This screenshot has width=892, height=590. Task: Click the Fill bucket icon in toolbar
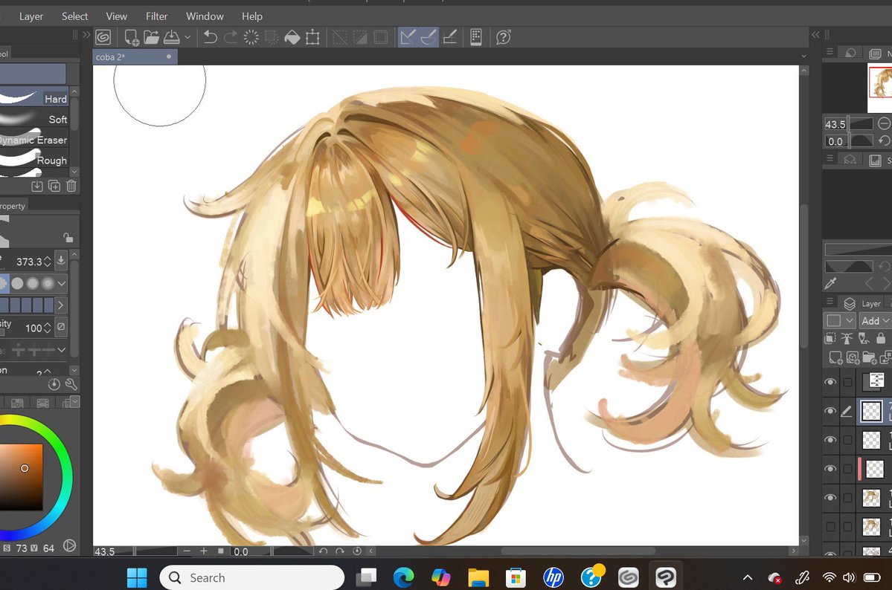pyautogui.click(x=292, y=37)
